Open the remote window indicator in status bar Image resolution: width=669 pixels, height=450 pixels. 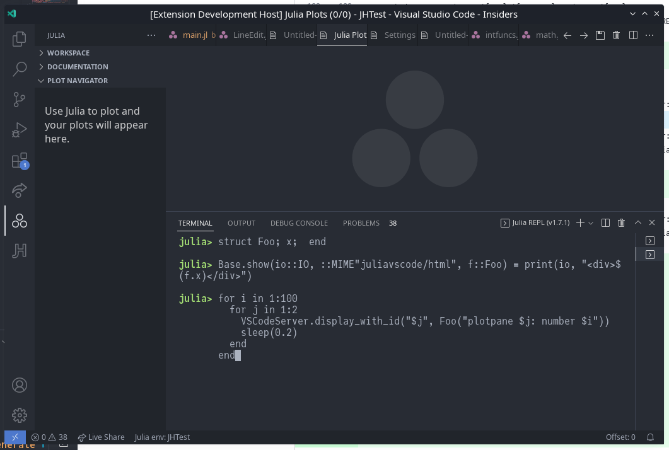[15, 437]
